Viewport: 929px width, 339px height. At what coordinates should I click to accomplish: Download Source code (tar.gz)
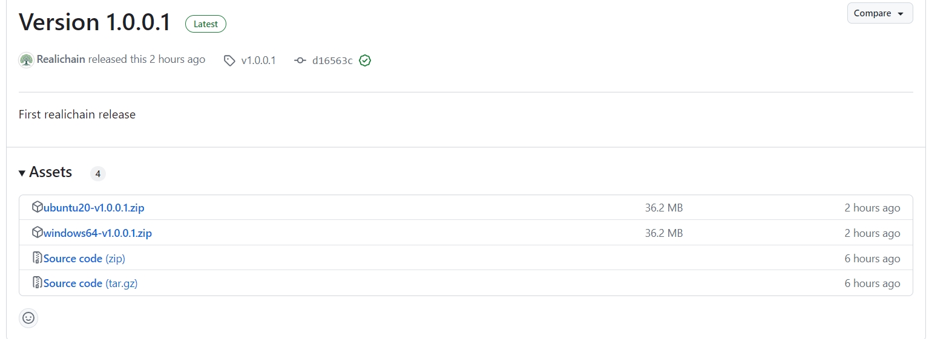click(x=91, y=283)
